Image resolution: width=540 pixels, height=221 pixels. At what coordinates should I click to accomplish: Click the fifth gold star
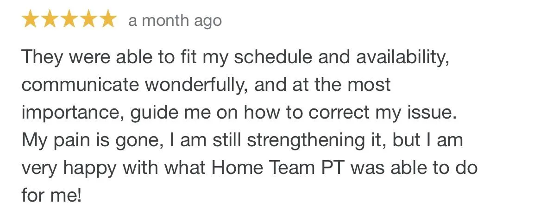(x=107, y=20)
